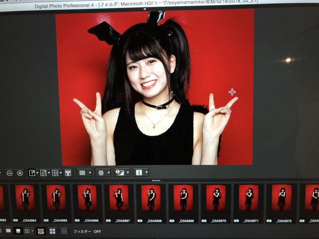Select thumbnail _C0A3969 in filmstrip
Viewport: 319px width, 239px height.
(183, 198)
